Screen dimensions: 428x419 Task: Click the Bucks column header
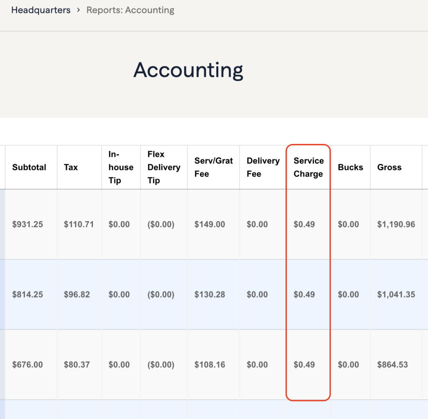[350, 167]
